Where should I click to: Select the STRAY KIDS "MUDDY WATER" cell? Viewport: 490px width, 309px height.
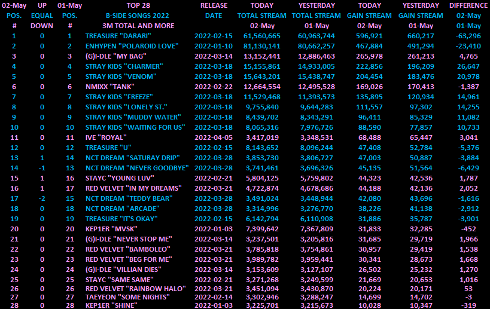[x=133, y=117]
